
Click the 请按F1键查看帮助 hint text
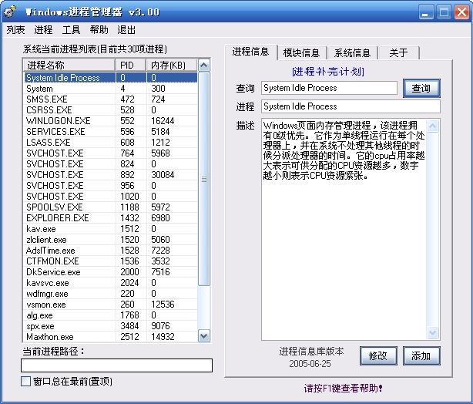344,388
